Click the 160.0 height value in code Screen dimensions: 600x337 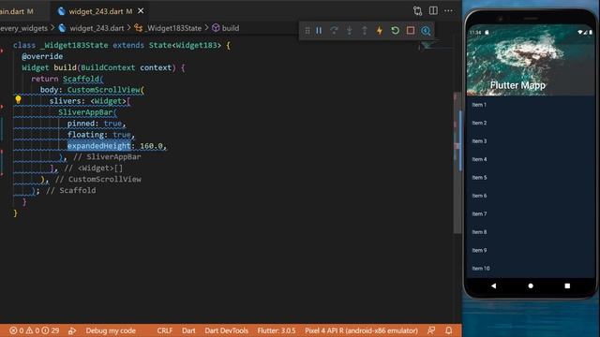(x=151, y=146)
